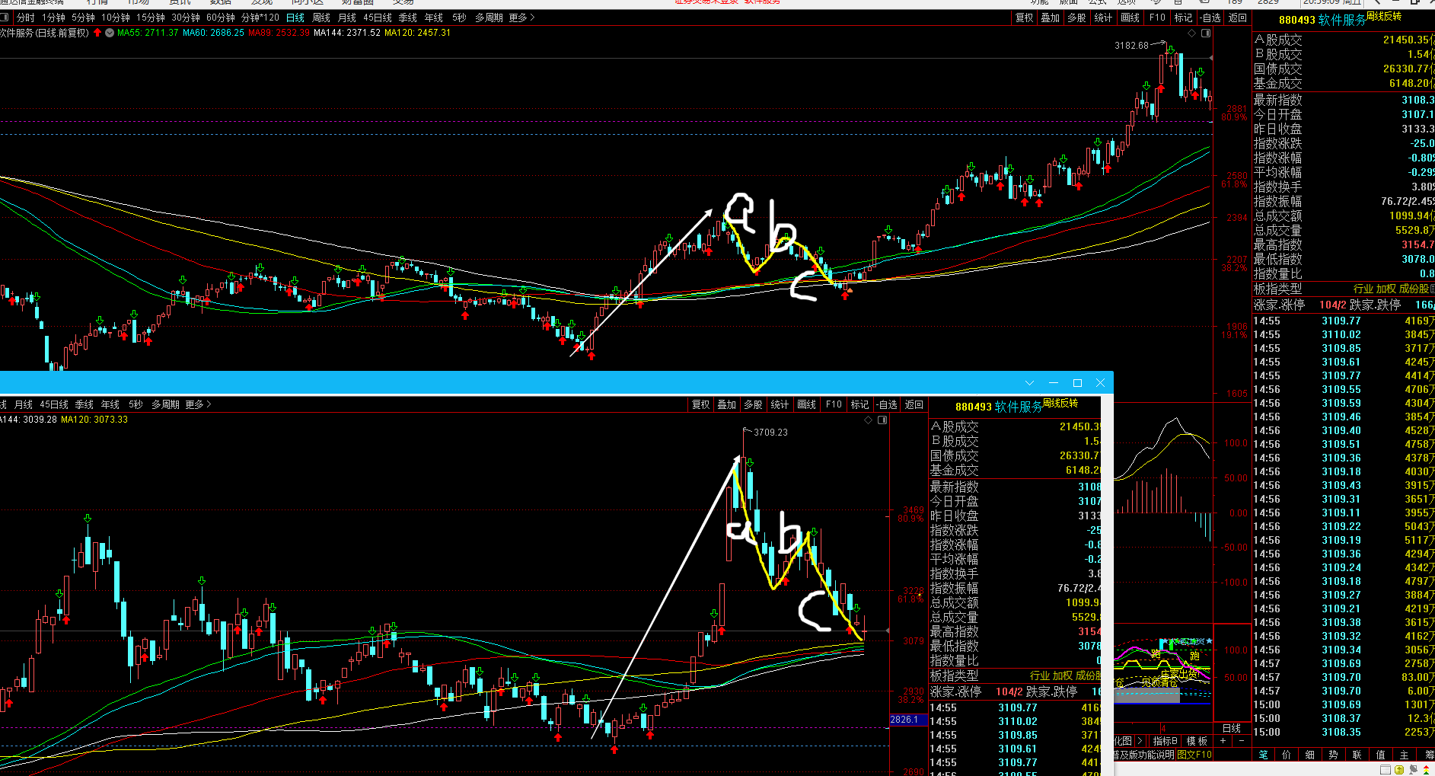Select the 60分钟 period tab
Viewport: 1435px width, 776px height.
[x=221, y=18]
